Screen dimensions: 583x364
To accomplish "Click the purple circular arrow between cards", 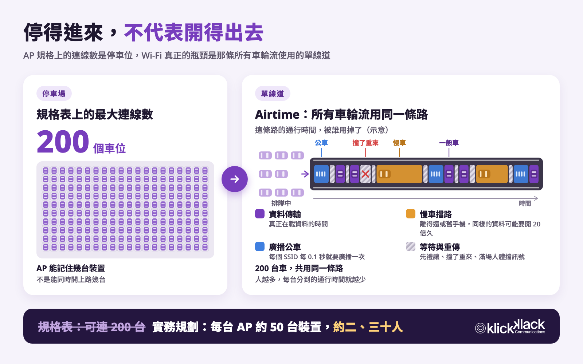I will click(235, 179).
